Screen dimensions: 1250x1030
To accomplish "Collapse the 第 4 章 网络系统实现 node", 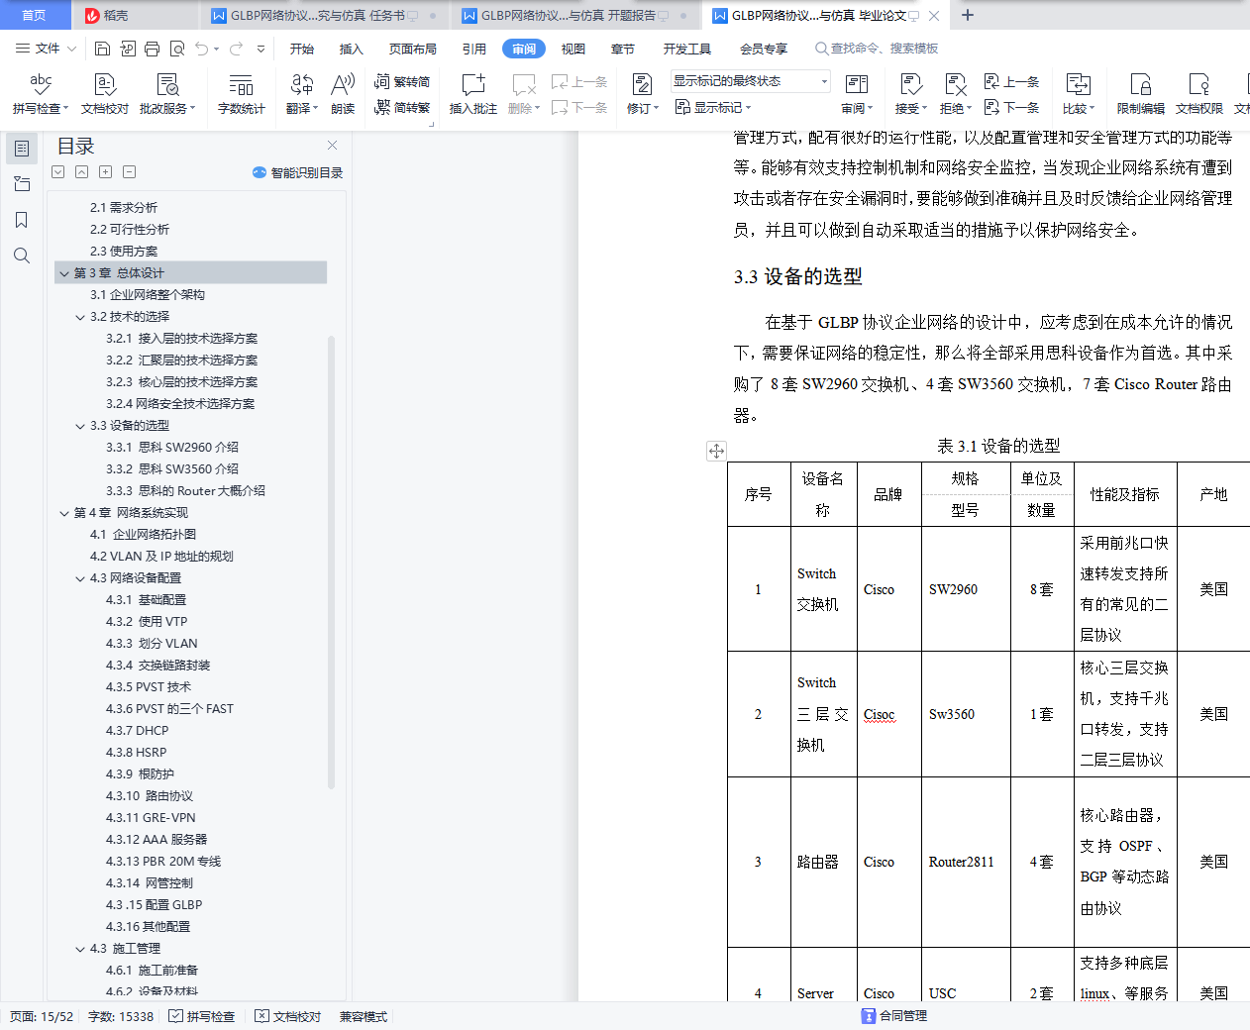I will click(64, 513).
